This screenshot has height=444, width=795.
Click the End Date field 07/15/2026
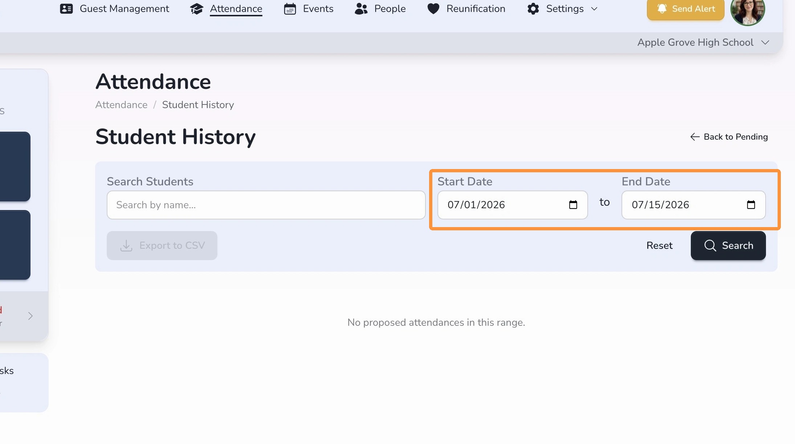694,205
